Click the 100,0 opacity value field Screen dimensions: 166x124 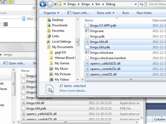coord(30,19)
